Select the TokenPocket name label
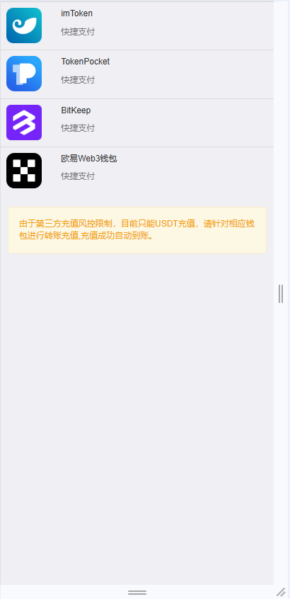Viewport: 290px width, 599px height. tap(86, 62)
